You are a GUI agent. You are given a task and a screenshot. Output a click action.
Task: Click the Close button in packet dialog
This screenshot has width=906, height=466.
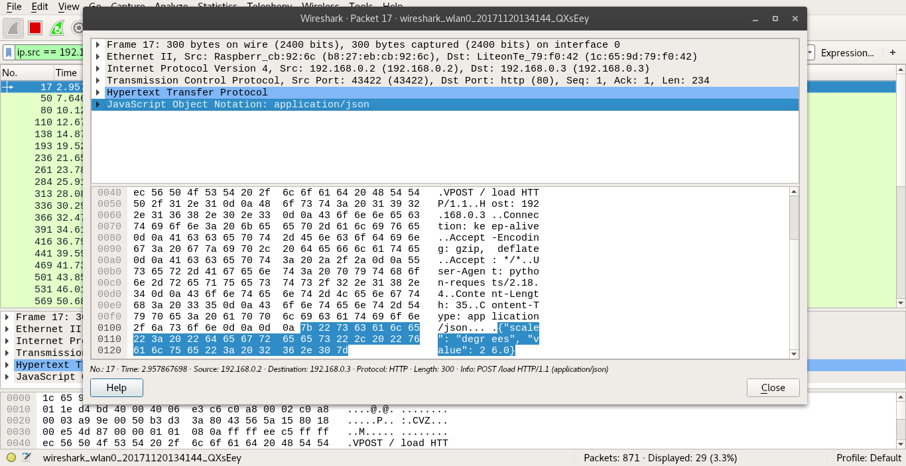pos(773,388)
